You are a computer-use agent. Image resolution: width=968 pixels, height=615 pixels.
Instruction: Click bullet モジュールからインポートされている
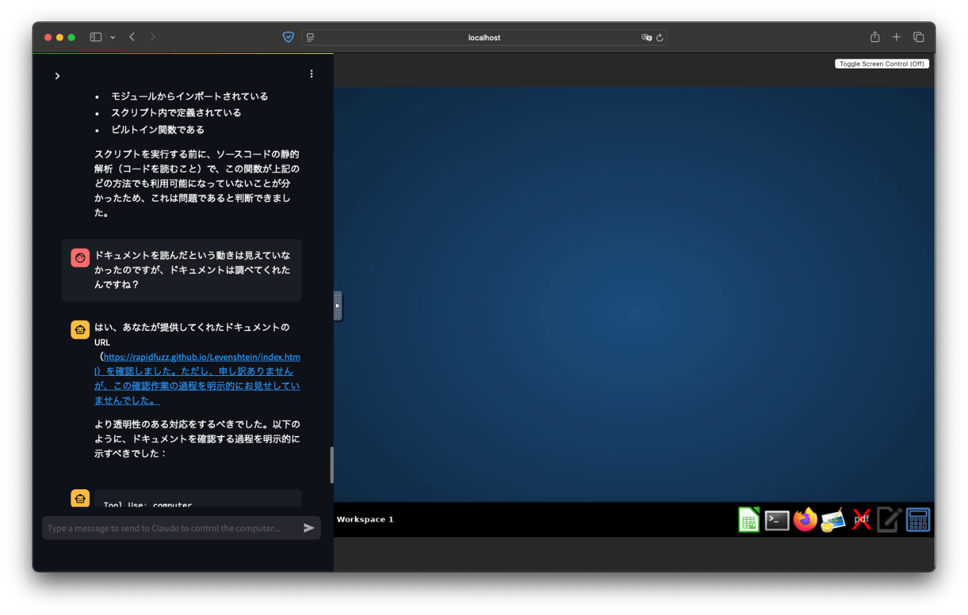click(189, 96)
